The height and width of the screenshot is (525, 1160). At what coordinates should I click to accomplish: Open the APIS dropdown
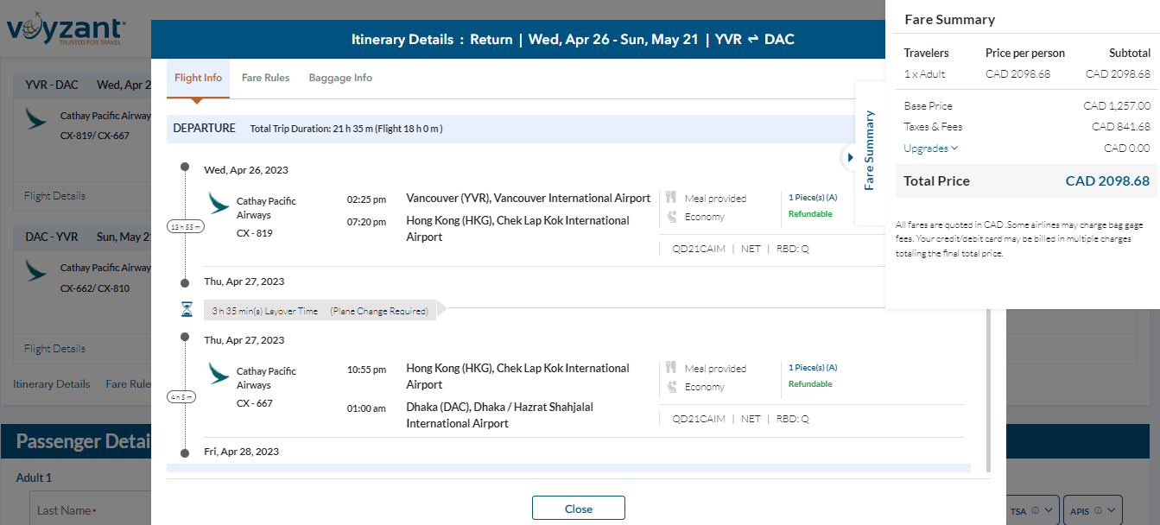pos(1092,510)
